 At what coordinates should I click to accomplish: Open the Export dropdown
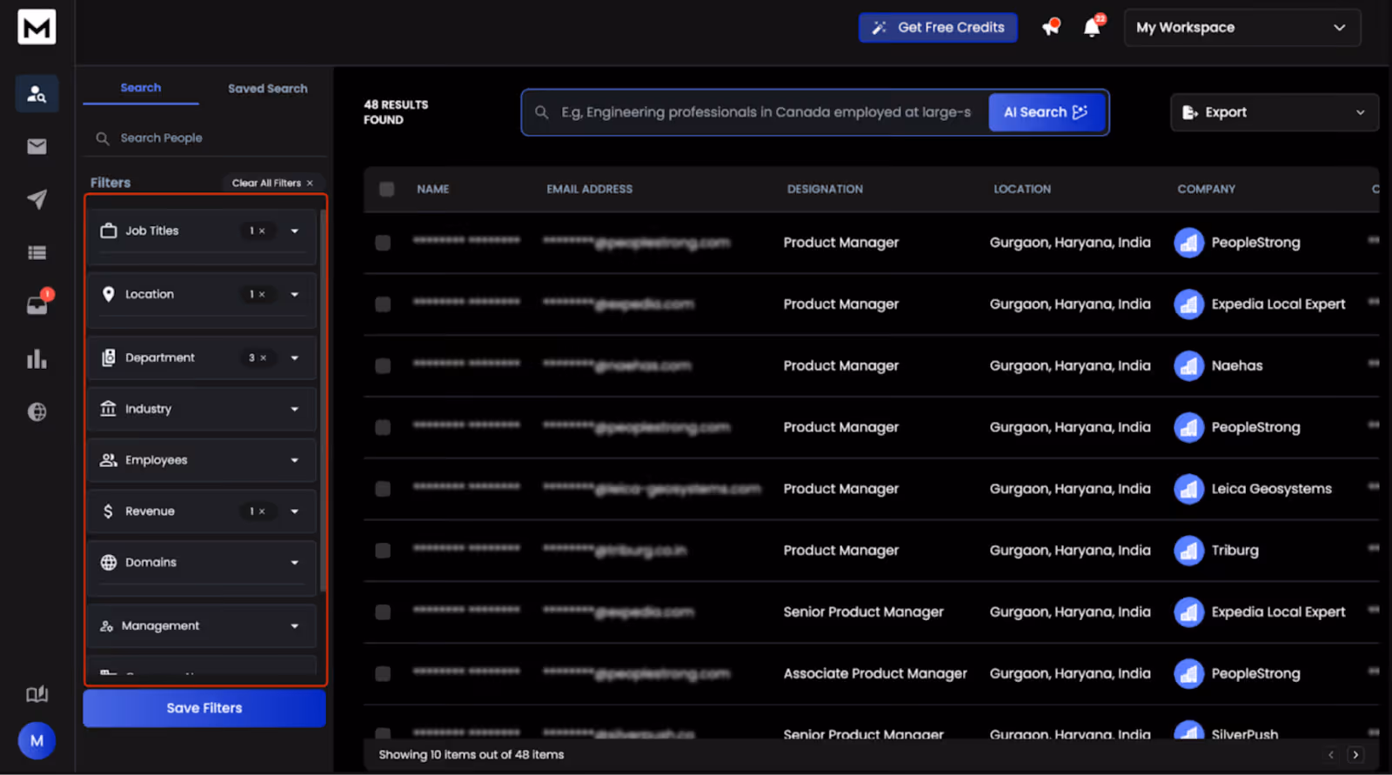(1275, 112)
